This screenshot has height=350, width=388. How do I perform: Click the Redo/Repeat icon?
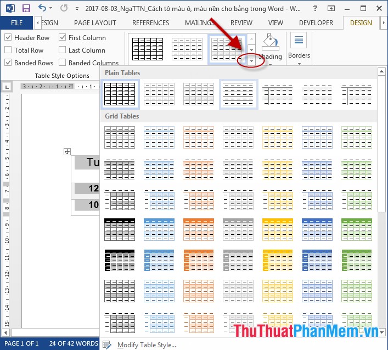coord(64,8)
